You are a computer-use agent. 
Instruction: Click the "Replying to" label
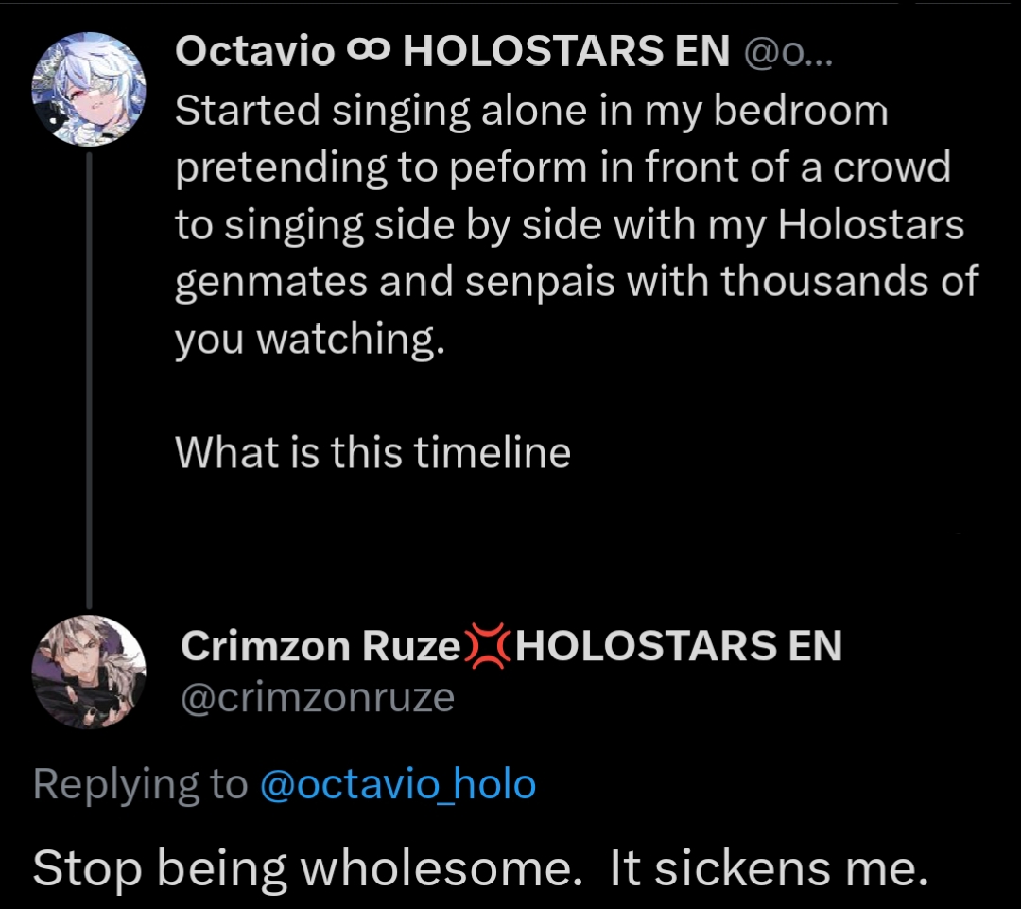pos(140,784)
